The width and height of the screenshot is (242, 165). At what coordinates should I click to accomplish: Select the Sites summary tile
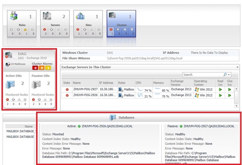(88, 24)
